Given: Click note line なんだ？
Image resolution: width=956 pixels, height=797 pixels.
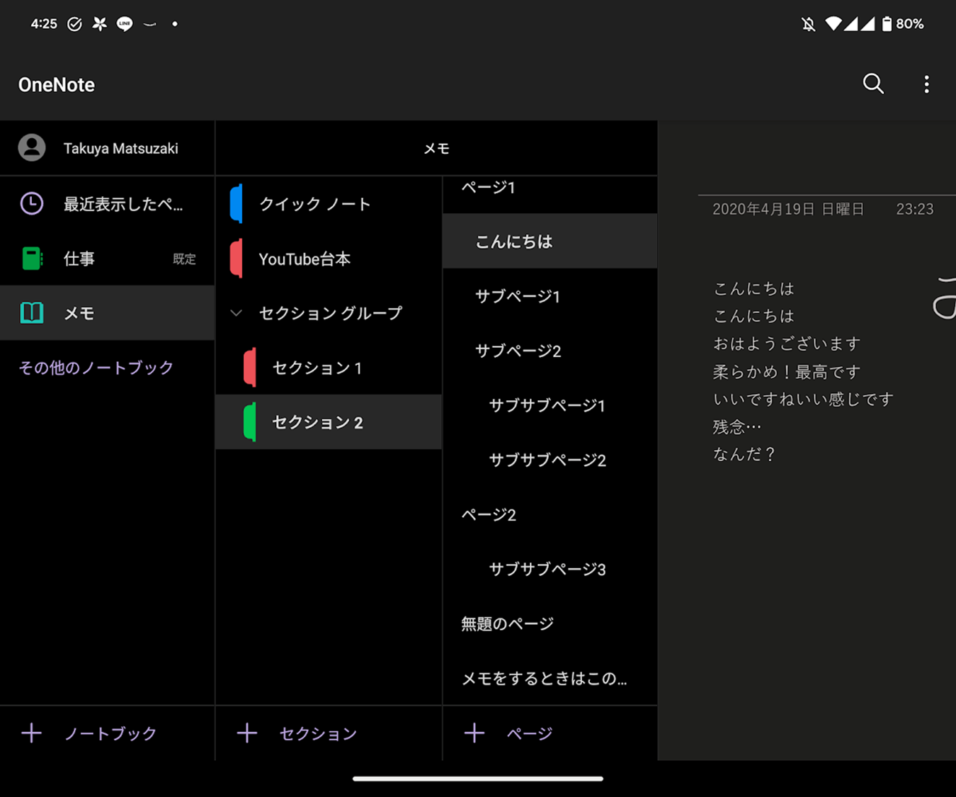Looking at the screenshot, I should click(x=744, y=453).
